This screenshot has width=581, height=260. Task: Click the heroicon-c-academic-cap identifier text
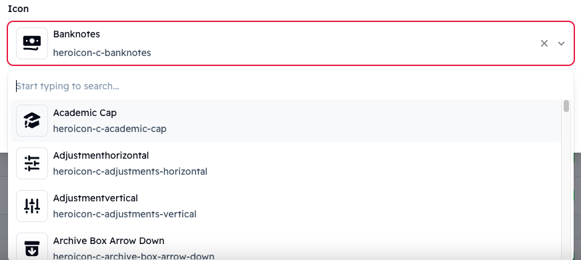[x=109, y=129]
